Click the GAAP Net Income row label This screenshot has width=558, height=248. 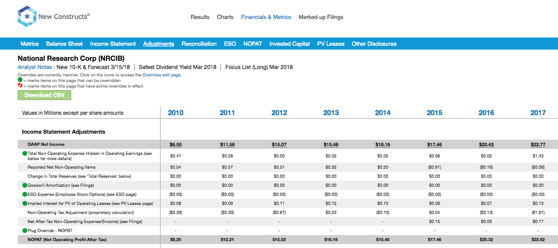[x=46, y=144]
